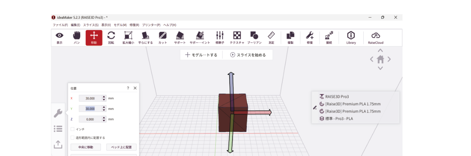Open the wrench settings tab on left sidebar
The image size is (471, 156).
coord(58,113)
